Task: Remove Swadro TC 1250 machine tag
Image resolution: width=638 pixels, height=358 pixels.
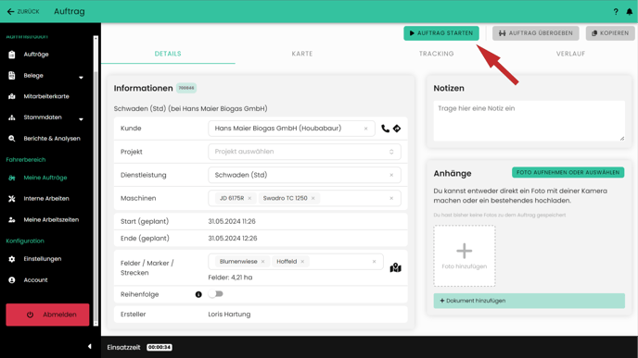Action: (313, 198)
